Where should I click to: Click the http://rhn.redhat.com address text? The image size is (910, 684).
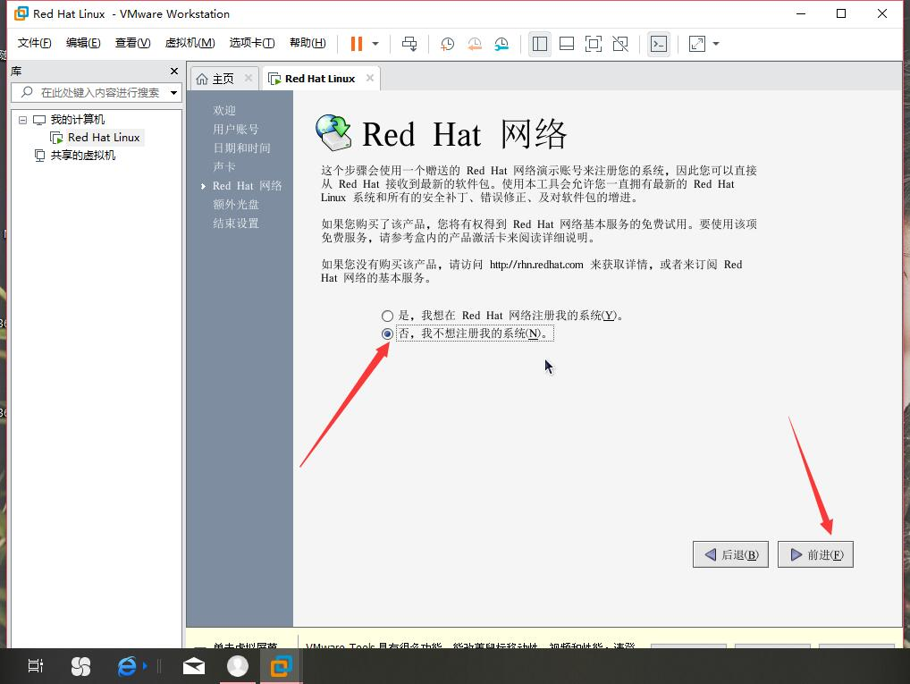[536, 265]
